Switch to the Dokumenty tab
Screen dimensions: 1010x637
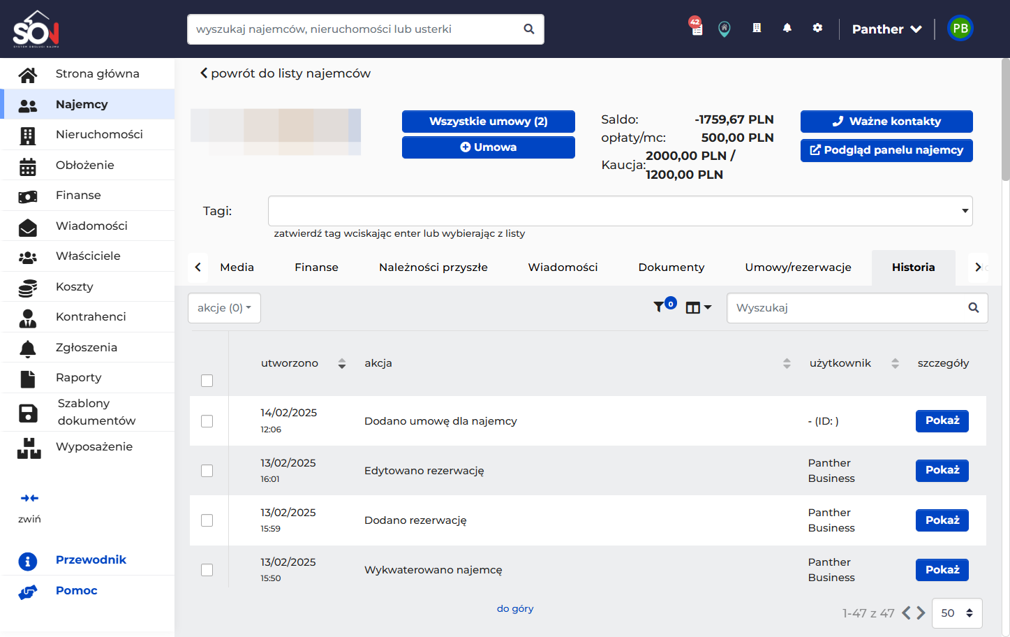pos(671,268)
